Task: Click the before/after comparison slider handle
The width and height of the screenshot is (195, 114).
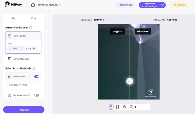Action: point(130,81)
